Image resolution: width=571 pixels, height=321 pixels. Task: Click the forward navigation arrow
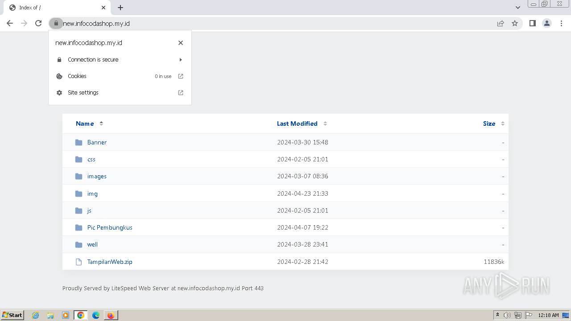point(24,23)
